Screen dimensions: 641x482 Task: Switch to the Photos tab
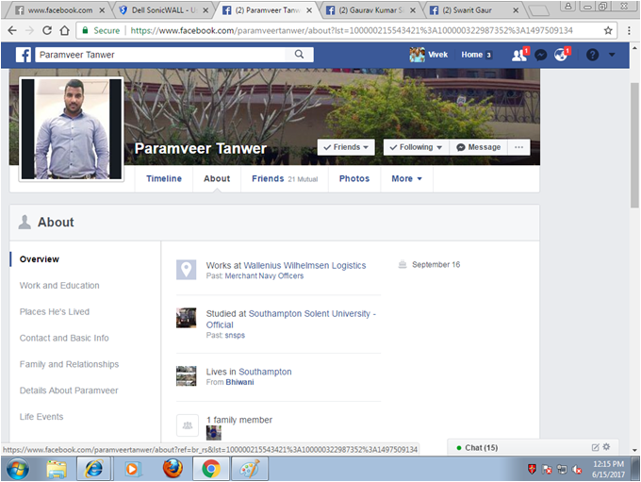point(353,178)
